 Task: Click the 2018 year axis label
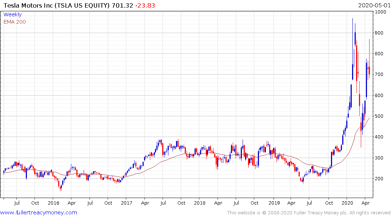click(x=199, y=203)
